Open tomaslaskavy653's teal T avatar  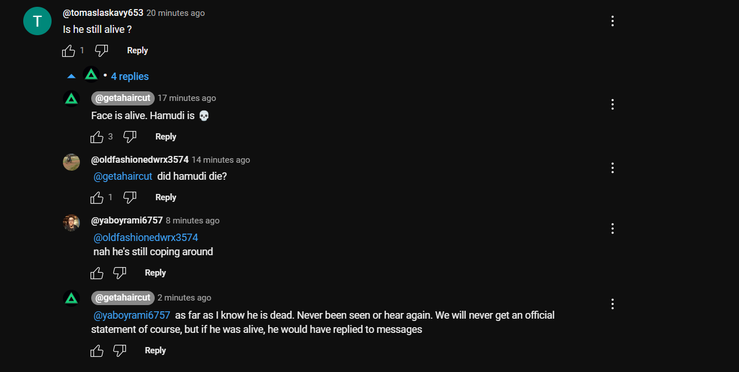click(37, 21)
